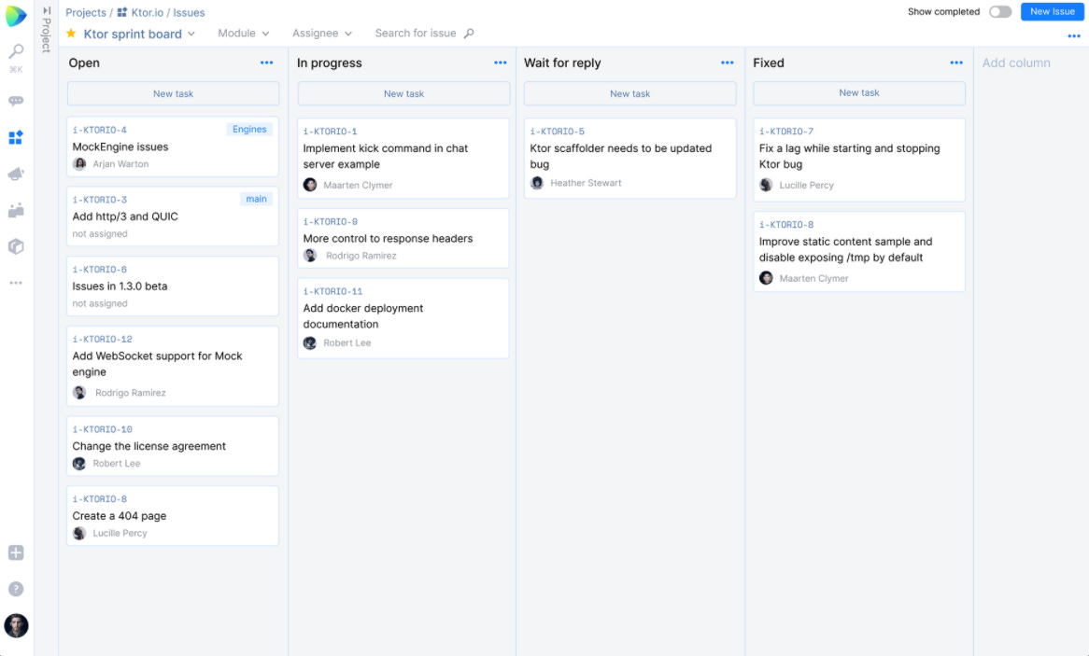Image resolution: width=1089 pixels, height=656 pixels.
Task: Click the Wait for reply column title
Action: click(562, 63)
